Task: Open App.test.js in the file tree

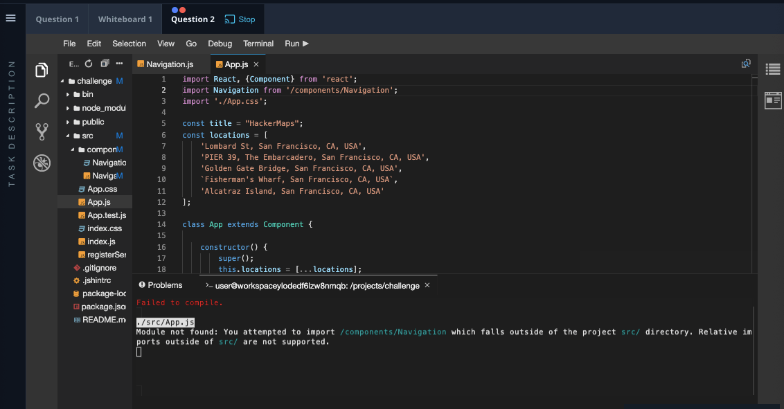Action: (102, 215)
